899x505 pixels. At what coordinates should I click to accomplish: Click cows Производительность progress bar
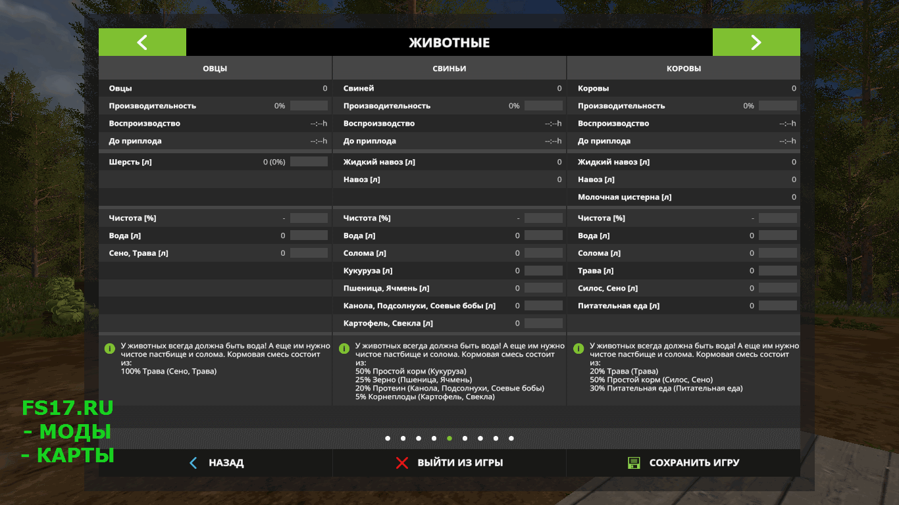point(778,106)
